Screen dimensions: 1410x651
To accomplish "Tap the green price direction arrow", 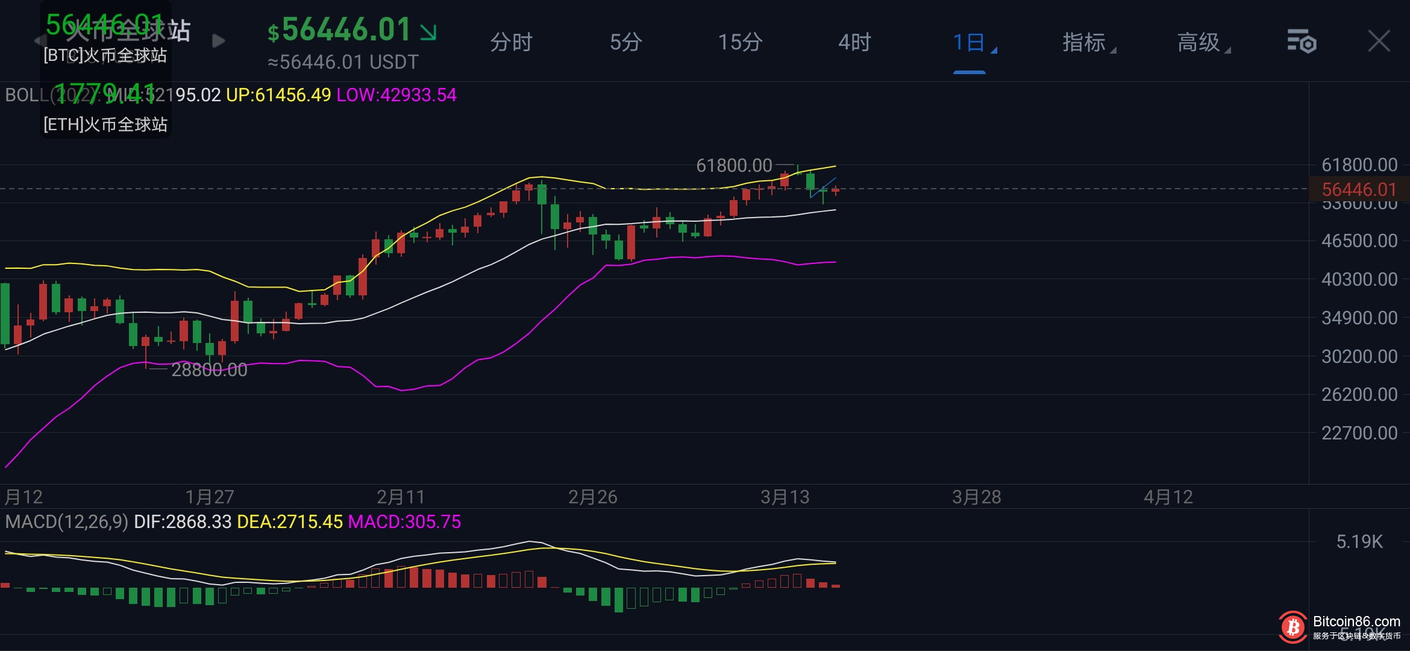I will (x=428, y=32).
